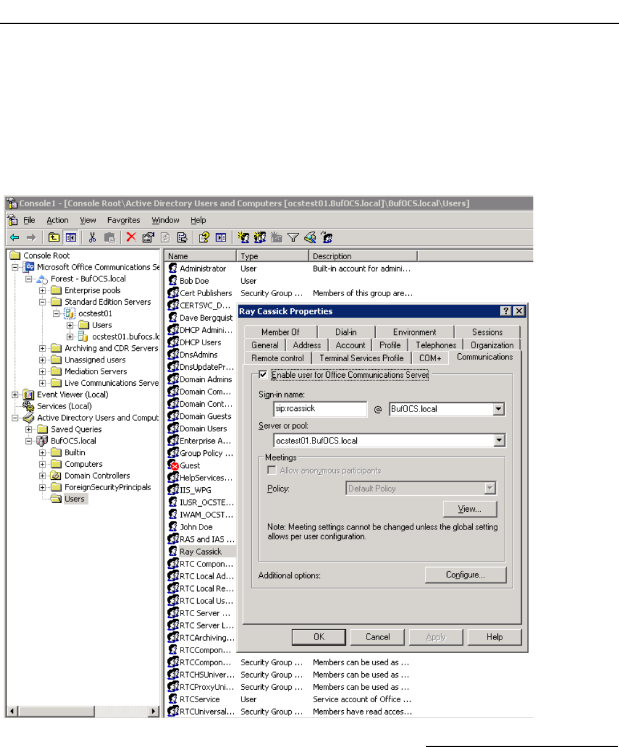
Task: Switch to the Account tab
Action: pyautogui.click(x=350, y=345)
